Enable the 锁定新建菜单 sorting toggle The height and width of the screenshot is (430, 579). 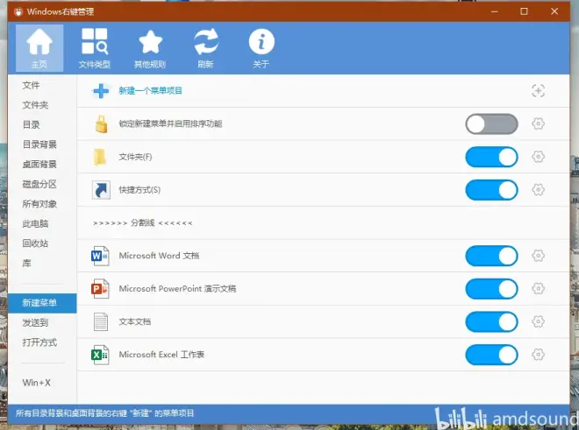coord(491,123)
